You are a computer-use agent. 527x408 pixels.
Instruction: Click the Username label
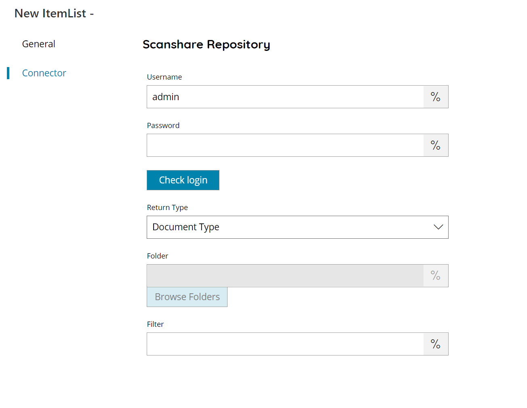(x=164, y=77)
